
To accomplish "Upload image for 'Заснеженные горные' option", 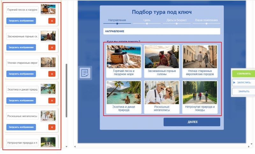I will (x=21, y=47).
